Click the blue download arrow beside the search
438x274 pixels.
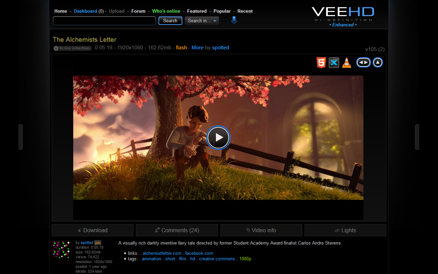point(234,20)
